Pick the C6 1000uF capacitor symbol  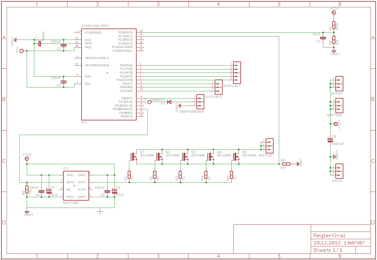330,140
